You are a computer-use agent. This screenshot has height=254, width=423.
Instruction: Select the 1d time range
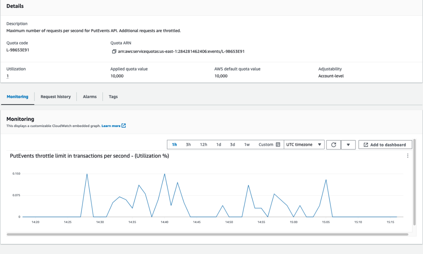[219, 144]
